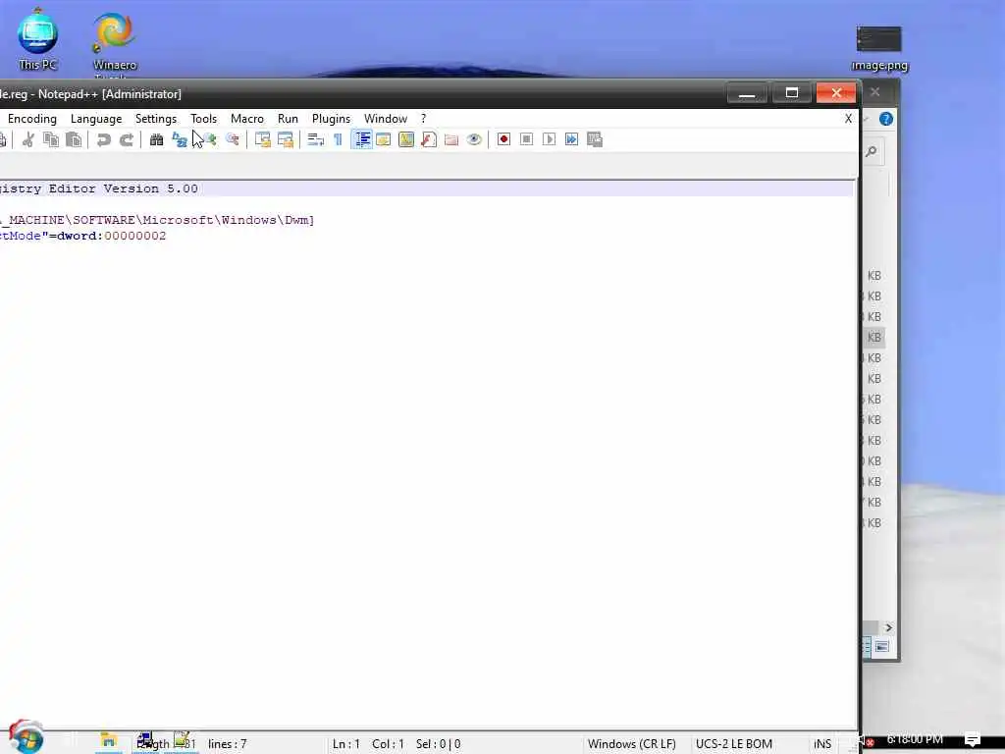
Task: Toggle synchronized horizontal scrolling
Action: point(286,139)
